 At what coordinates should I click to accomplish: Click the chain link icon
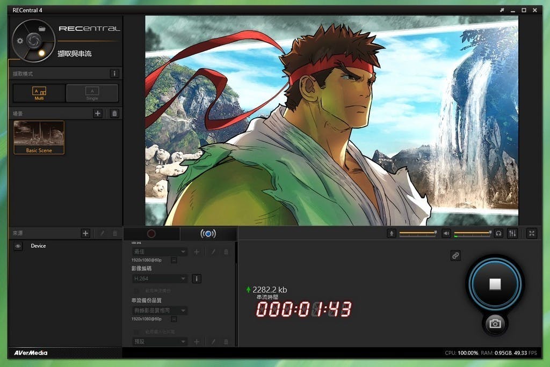(x=455, y=256)
